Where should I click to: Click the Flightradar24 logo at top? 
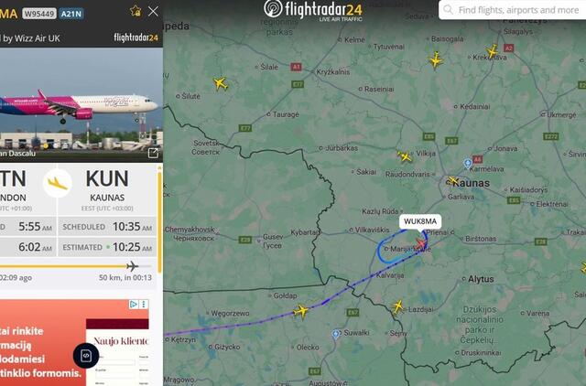[313, 10]
